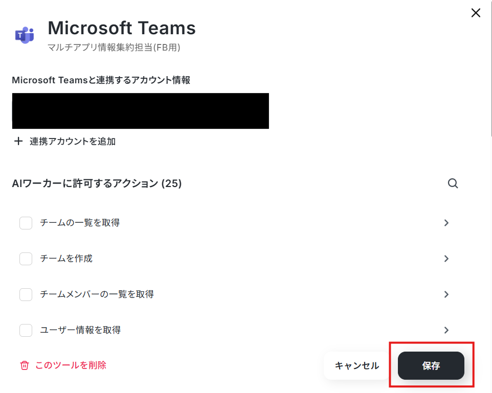Select the チームの一覧を取得 action label
This screenshot has height=393, width=492.
pyautogui.click(x=80, y=223)
